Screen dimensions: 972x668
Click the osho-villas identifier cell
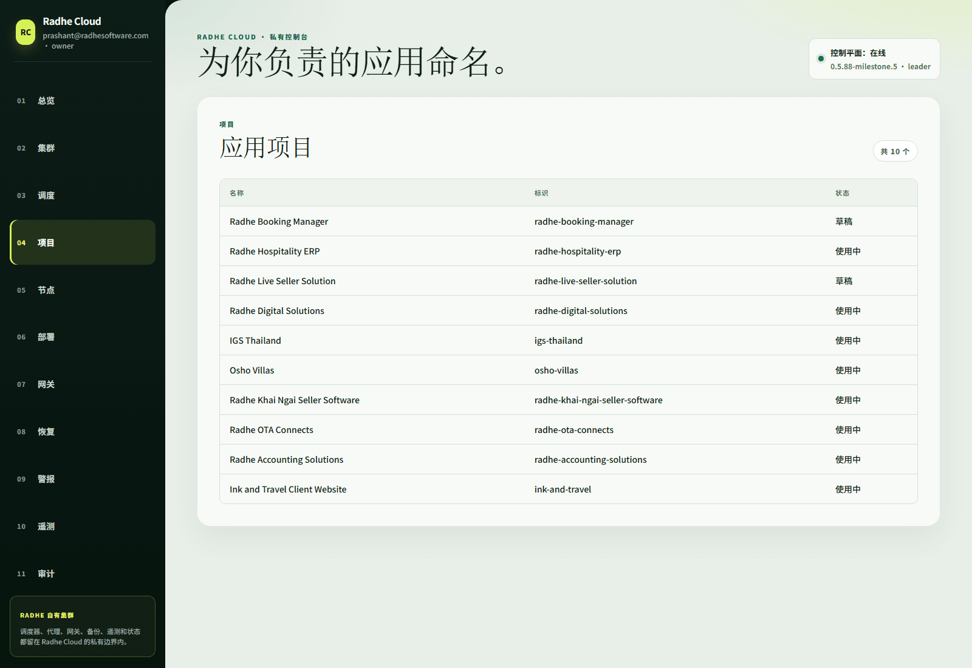(x=556, y=370)
